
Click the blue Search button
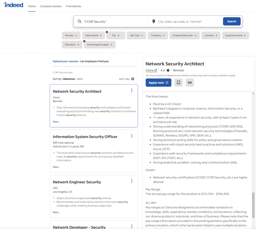(232, 21)
